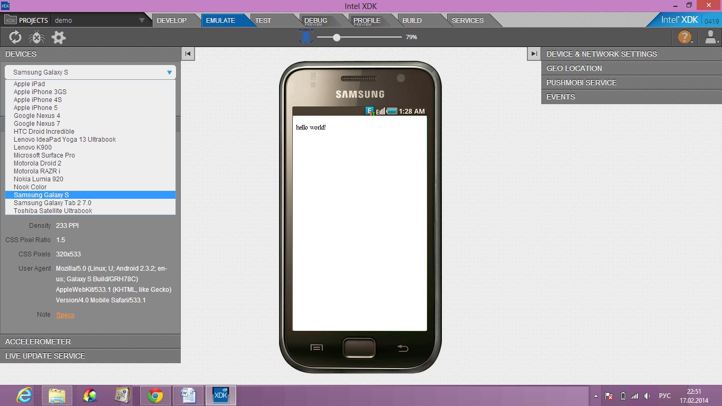Click the debug bug icon
Image resolution: width=722 pixels, height=406 pixels.
(36, 37)
